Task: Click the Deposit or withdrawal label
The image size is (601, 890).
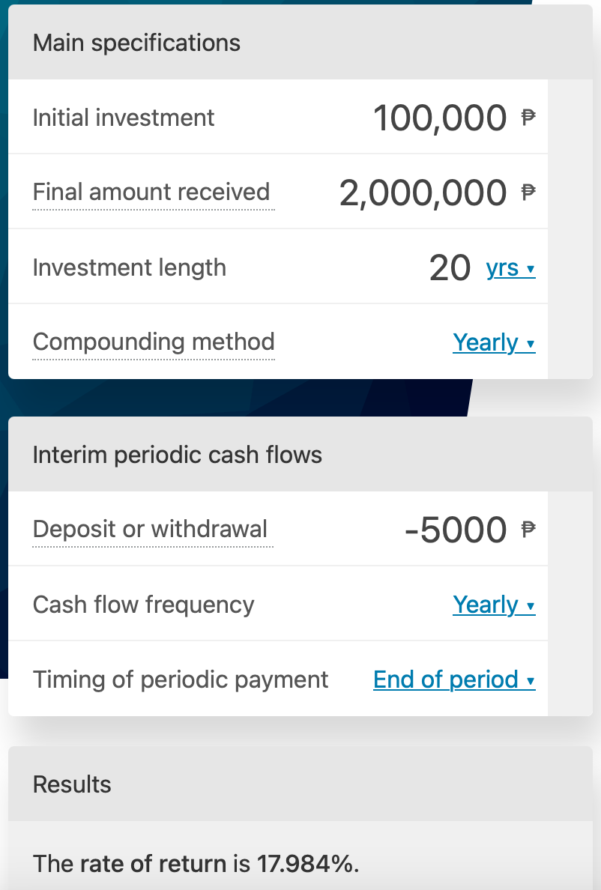Action: pyautogui.click(x=150, y=529)
